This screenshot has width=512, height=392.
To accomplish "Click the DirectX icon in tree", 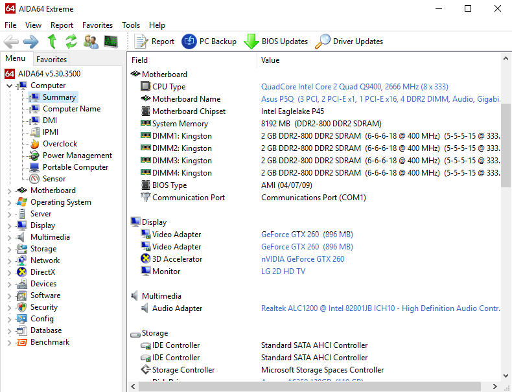I will click(22, 272).
